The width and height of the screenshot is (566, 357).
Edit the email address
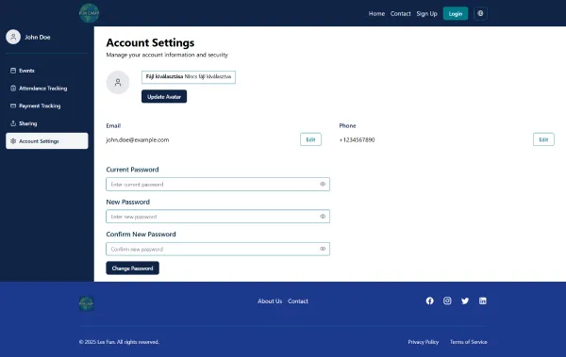[310, 139]
